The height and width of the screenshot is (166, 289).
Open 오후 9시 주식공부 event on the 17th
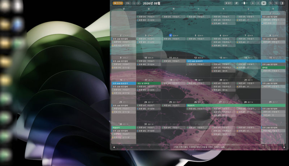pos(148,90)
